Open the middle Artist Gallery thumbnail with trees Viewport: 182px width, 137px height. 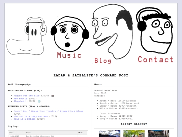(x=134, y=134)
